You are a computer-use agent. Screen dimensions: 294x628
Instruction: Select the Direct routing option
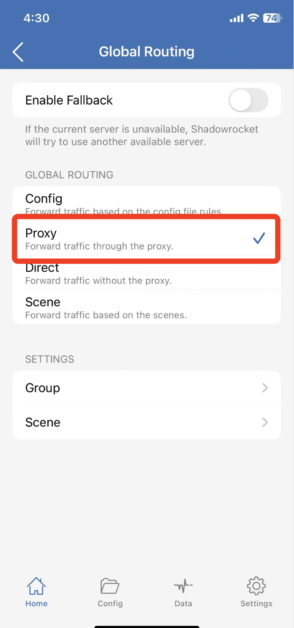coord(147,273)
